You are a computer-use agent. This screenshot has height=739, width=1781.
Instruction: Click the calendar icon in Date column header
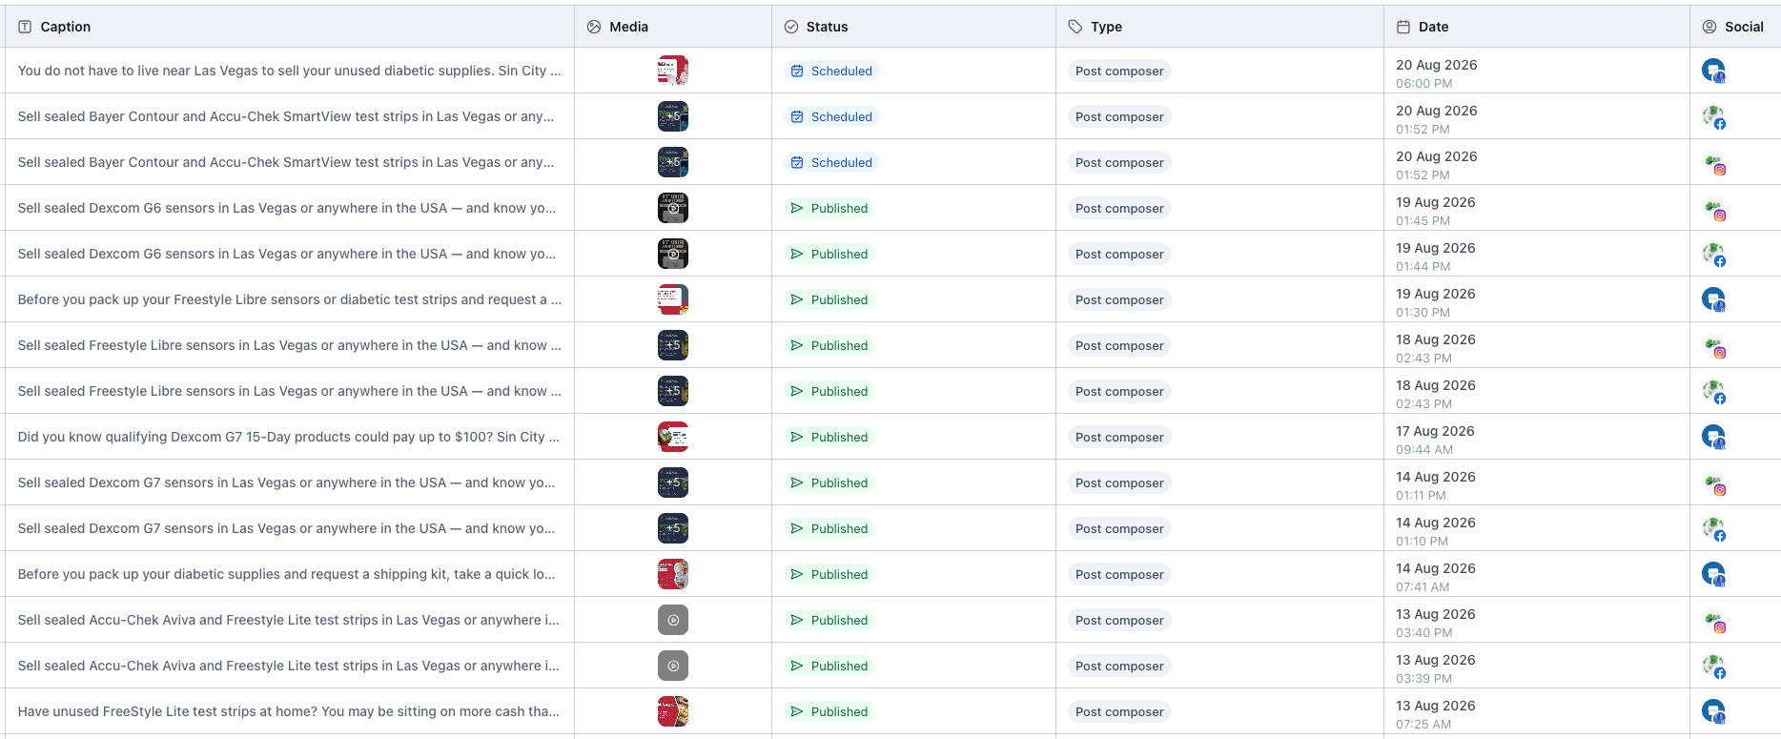coord(1403,27)
